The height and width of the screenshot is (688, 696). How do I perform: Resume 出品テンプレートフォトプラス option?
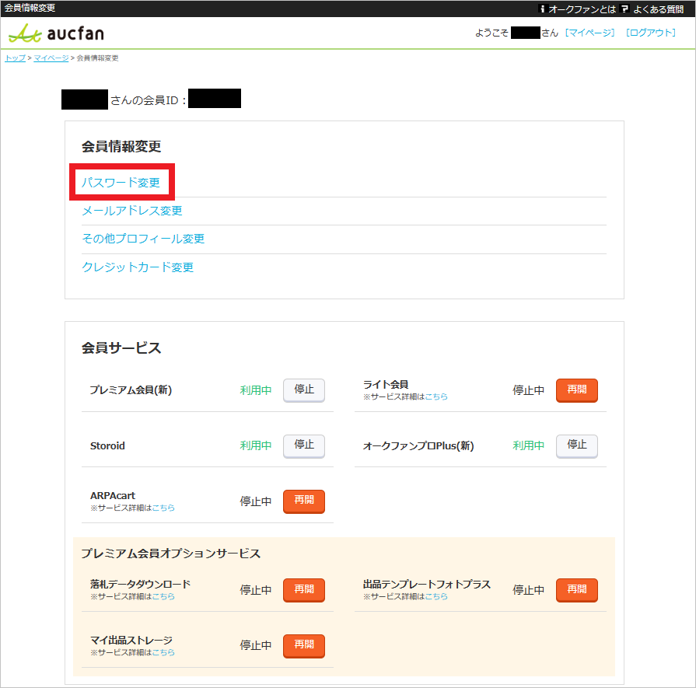click(x=576, y=590)
